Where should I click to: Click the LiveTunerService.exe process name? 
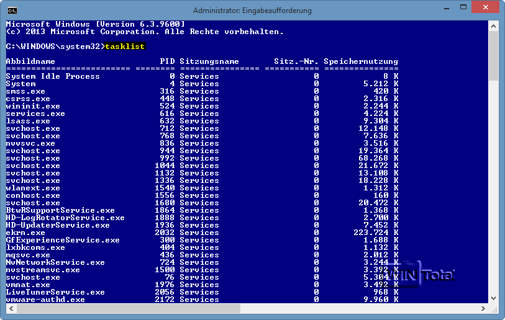tap(55, 292)
